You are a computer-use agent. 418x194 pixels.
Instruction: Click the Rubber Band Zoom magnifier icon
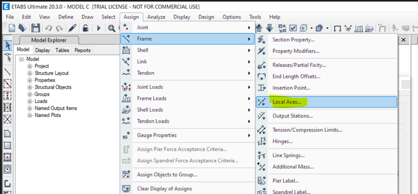tap(111, 28)
